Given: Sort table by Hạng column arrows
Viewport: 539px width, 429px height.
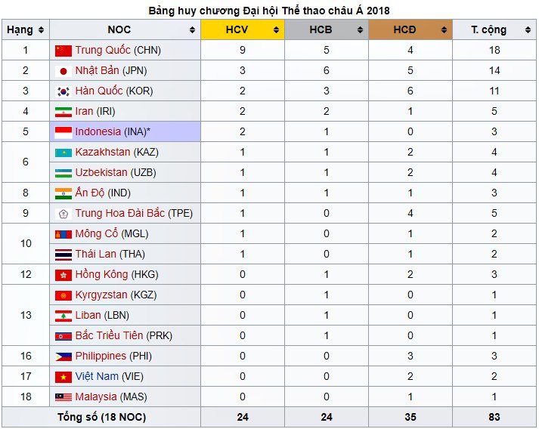Looking at the screenshot, I should coord(41,30).
